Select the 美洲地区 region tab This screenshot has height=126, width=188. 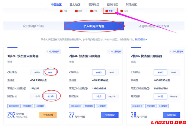(94, 5)
